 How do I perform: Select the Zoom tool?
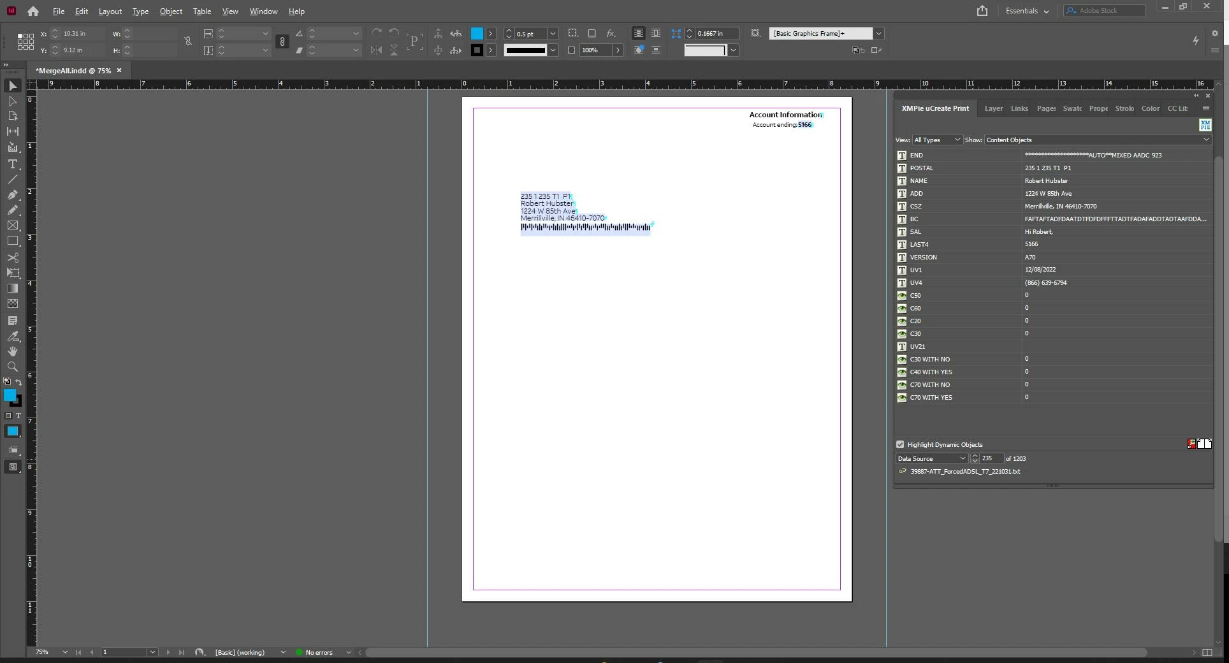coord(13,367)
